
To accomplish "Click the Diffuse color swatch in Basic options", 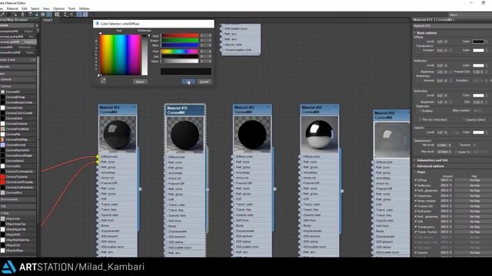I will pyautogui.click(x=478, y=41).
